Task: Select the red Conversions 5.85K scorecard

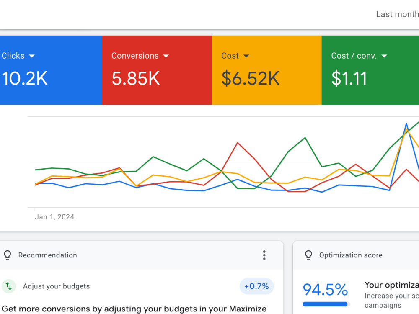Action: pyautogui.click(x=157, y=70)
